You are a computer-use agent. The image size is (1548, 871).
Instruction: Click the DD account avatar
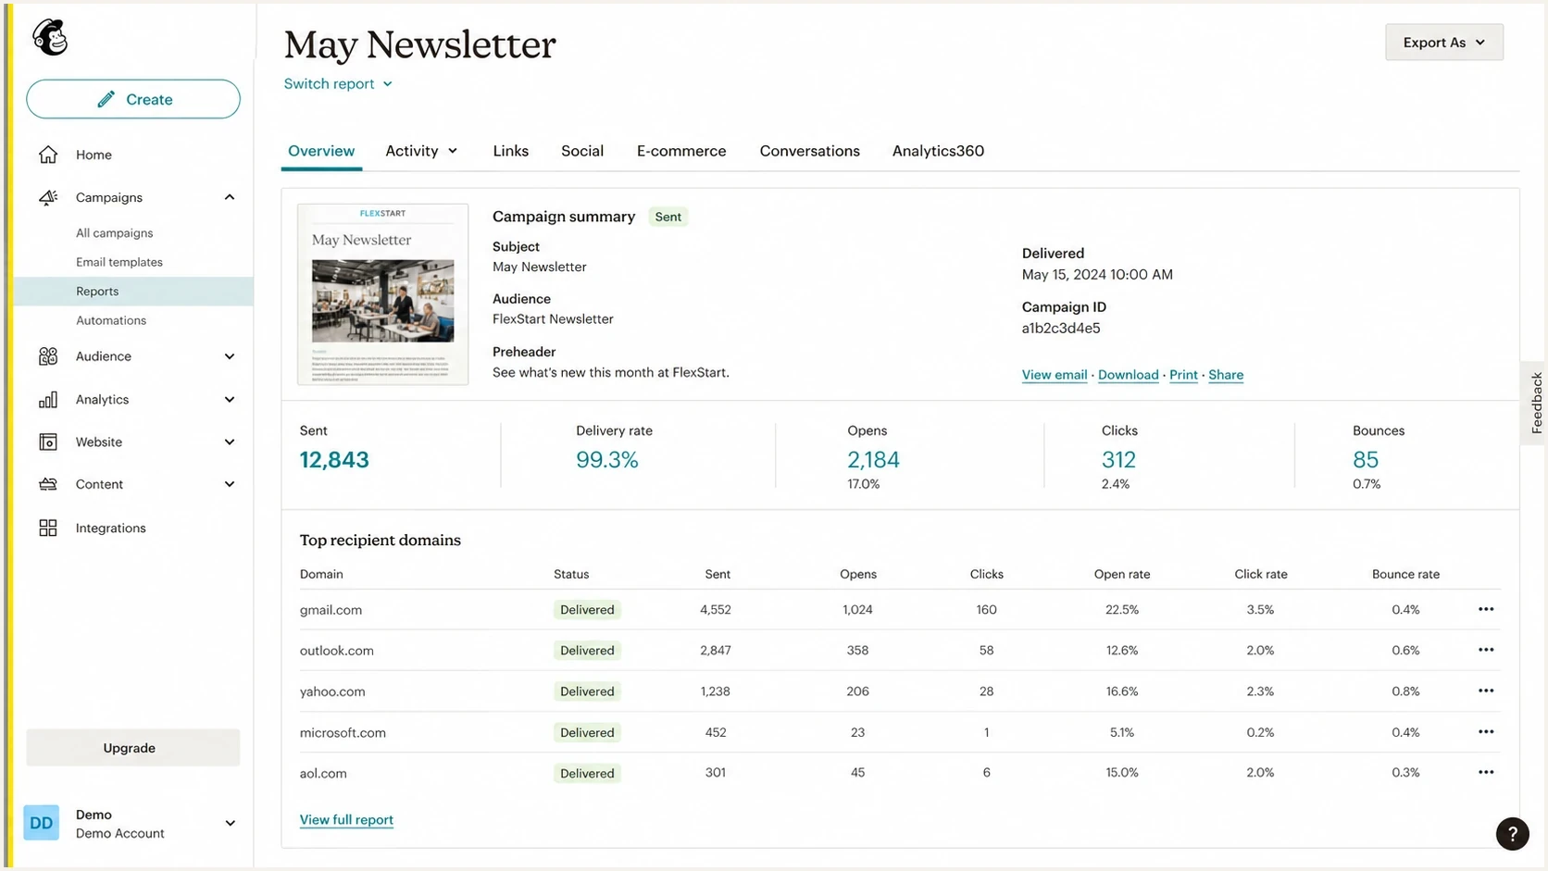point(42,823)
